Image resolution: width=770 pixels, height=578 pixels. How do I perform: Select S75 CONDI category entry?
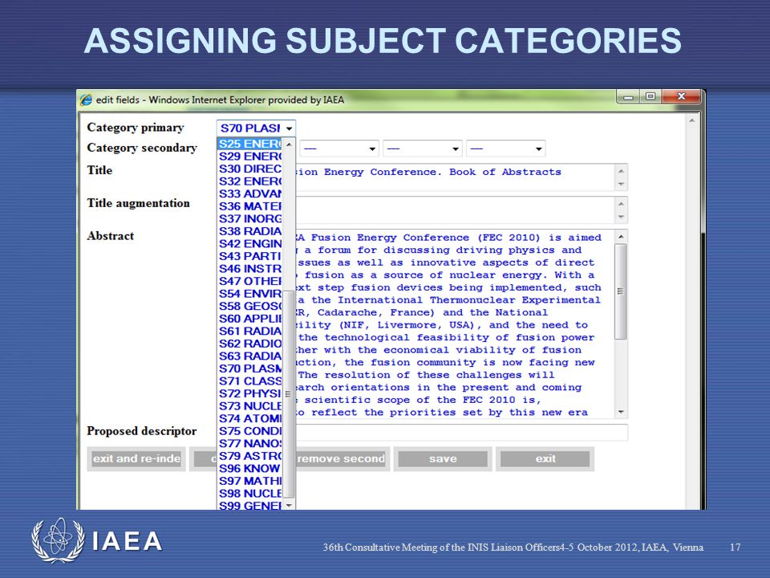250,431
